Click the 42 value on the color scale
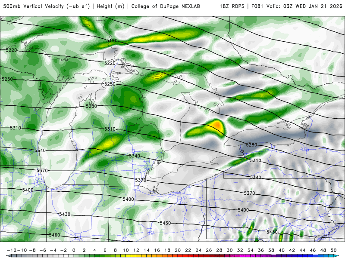Screen dimensions: 345x258 (x=292, y=250)
